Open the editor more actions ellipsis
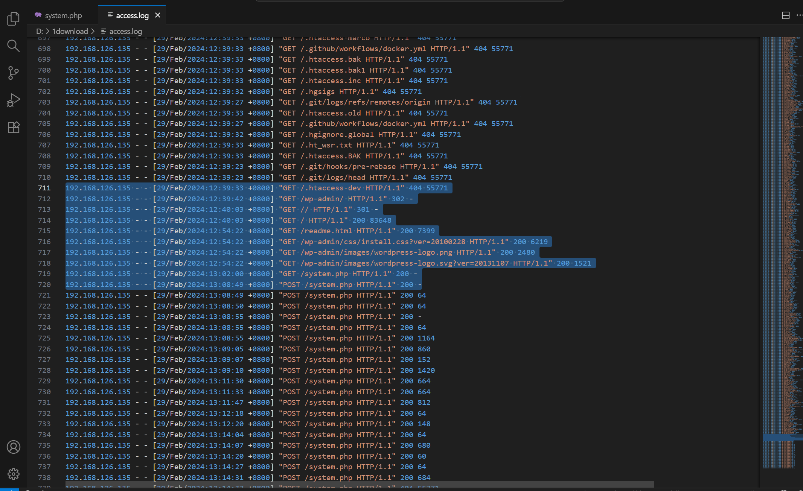Viewport: 803px width, 491px height. coord(799,15)
